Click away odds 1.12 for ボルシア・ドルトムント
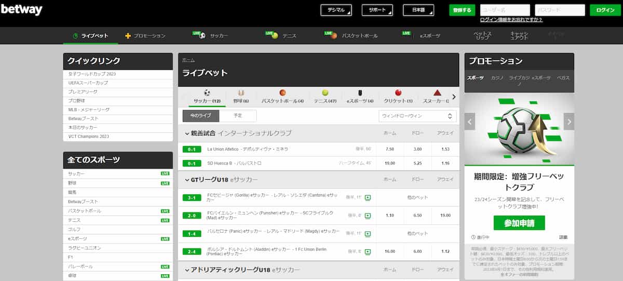 [445, 252]
